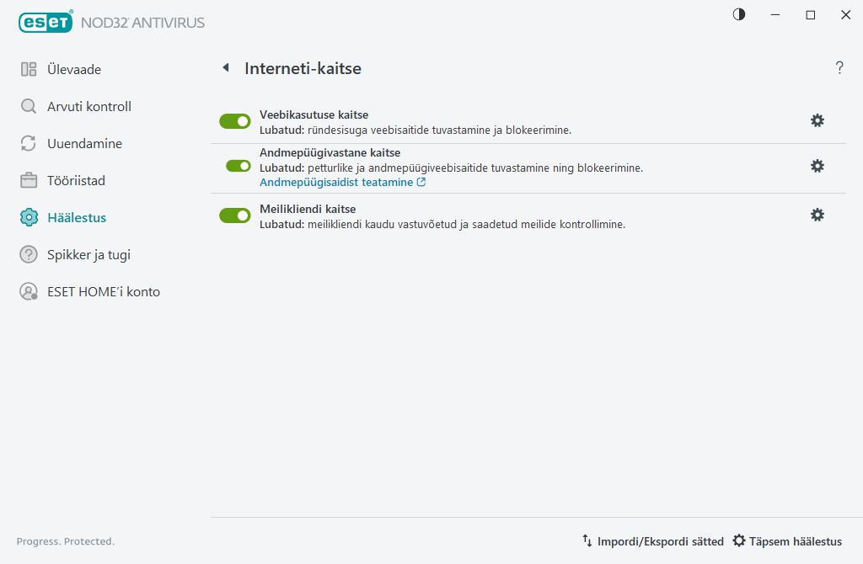The height and width of the screenshot is (564, 863).
Task: Click the help question mark icon
Action: 839,68
